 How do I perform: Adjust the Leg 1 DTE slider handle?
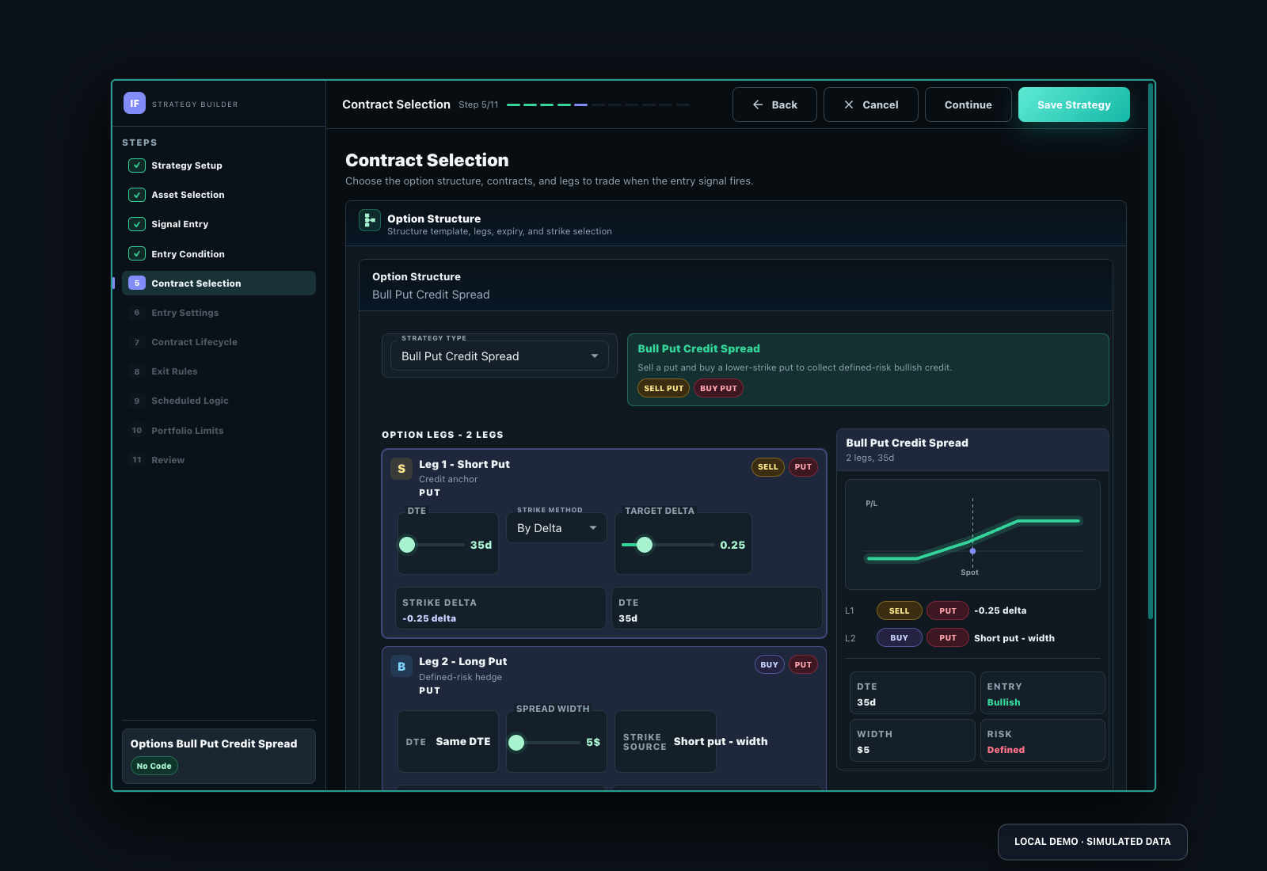click(x=407, y=545)
